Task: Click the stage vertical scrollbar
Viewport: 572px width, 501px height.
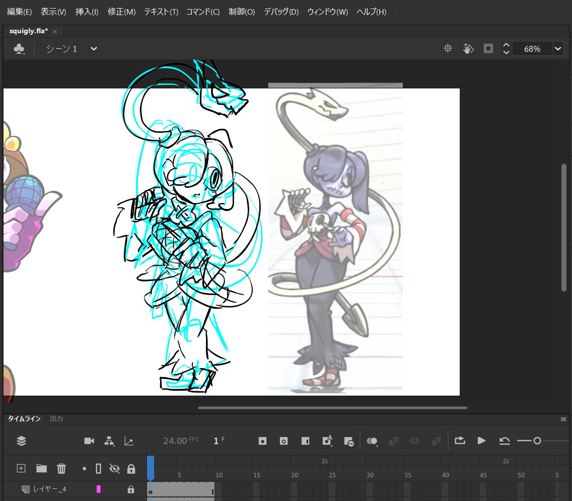Action: (563, 228)
